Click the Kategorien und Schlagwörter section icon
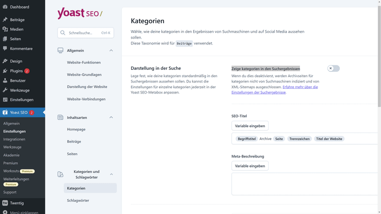The height and width of the screenshot is (214, 381). point(60,174)
